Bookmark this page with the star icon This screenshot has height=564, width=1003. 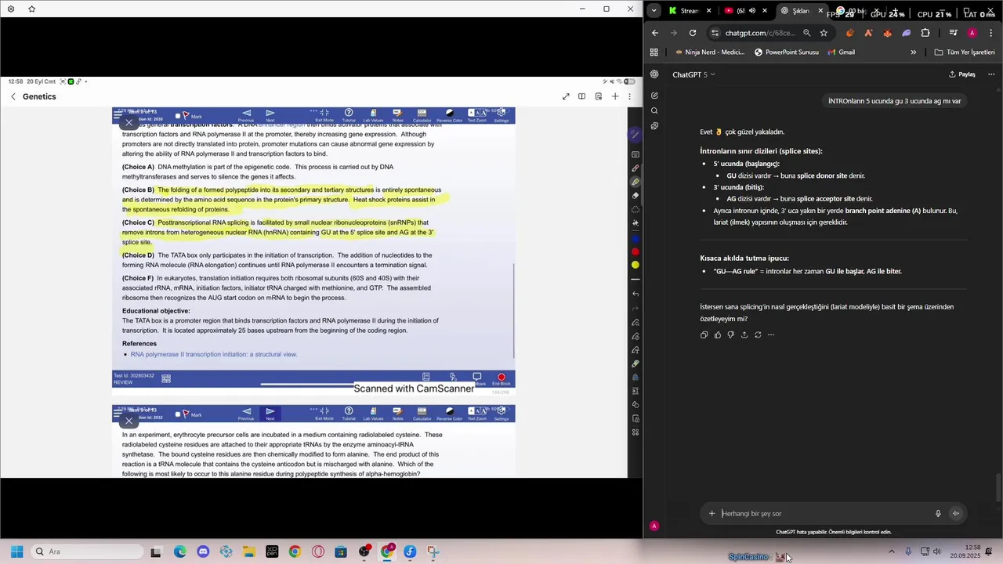pyautogui.click(x=824, y=33)
